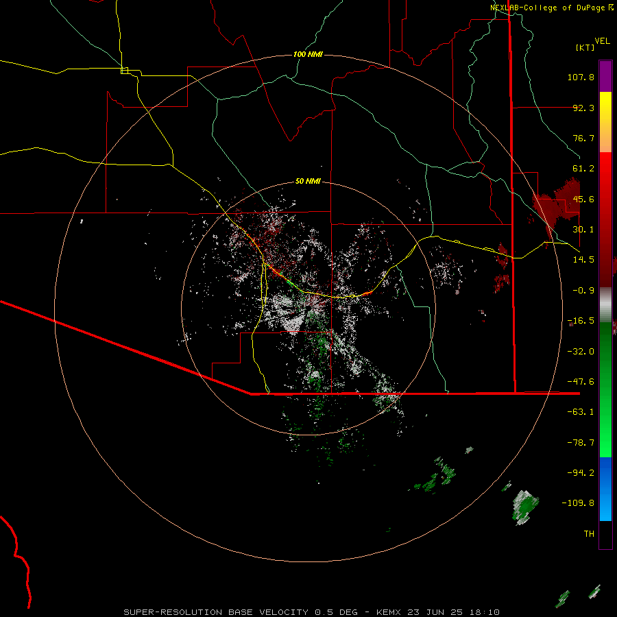Click the 76.7 velocity scale value
617x617 pixels.
(583, 138)
